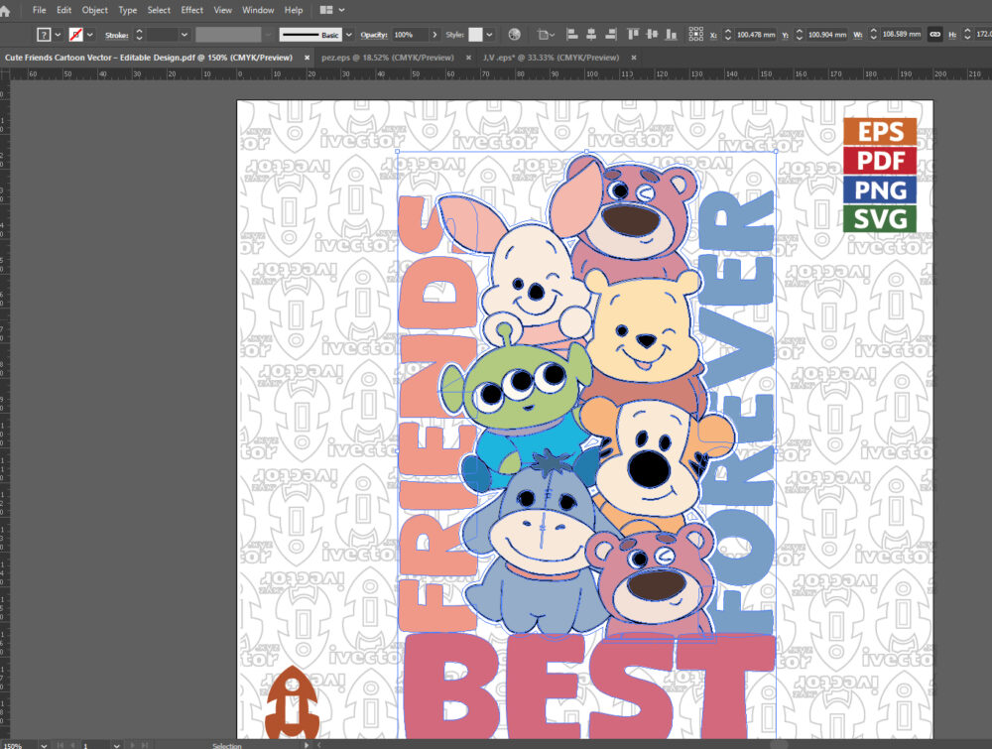Expand the fill color dropdown arrow
This screenshot has height=749, width=992.
point(58,35)
